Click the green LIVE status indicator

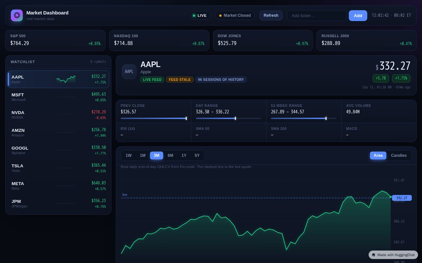pyautogui.click(x=200, y=15)
